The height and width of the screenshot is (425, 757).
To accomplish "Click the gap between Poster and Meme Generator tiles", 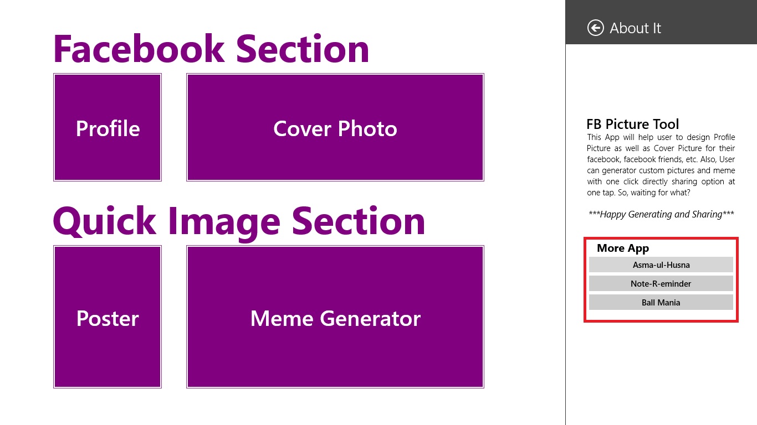I will (174, 317).
